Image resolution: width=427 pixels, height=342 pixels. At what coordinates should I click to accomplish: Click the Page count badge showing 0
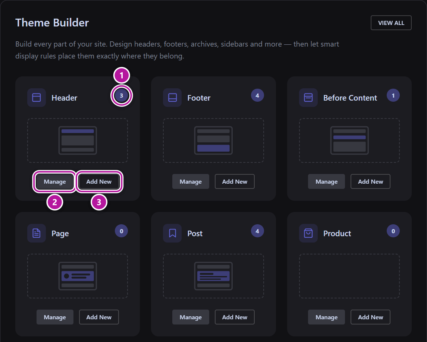(x=122, y=231)
